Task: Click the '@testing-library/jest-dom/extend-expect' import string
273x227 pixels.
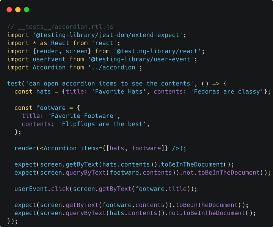Action: (108, 35)
